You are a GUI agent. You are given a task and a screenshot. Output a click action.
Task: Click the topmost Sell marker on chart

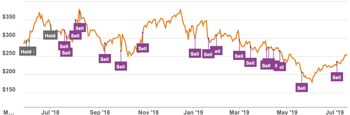79,28
